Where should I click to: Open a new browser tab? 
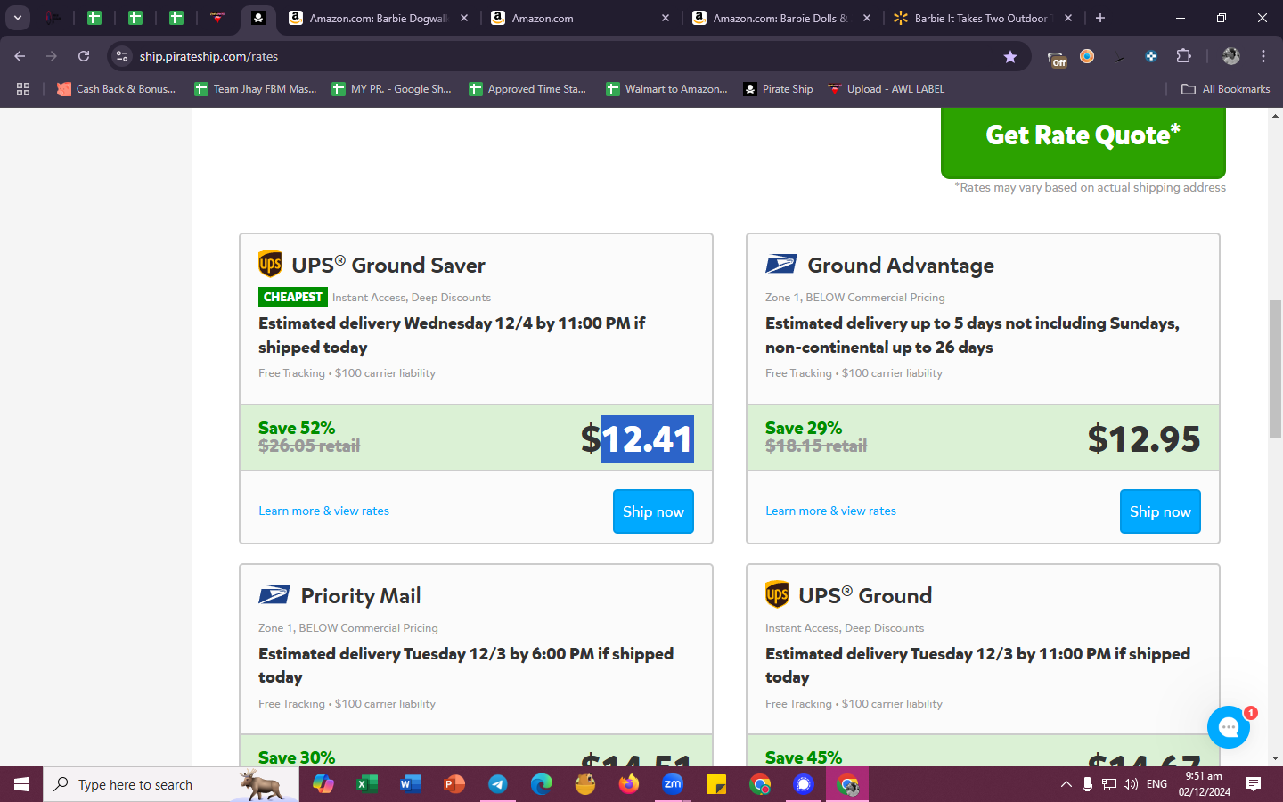[x=1100, y=18]
